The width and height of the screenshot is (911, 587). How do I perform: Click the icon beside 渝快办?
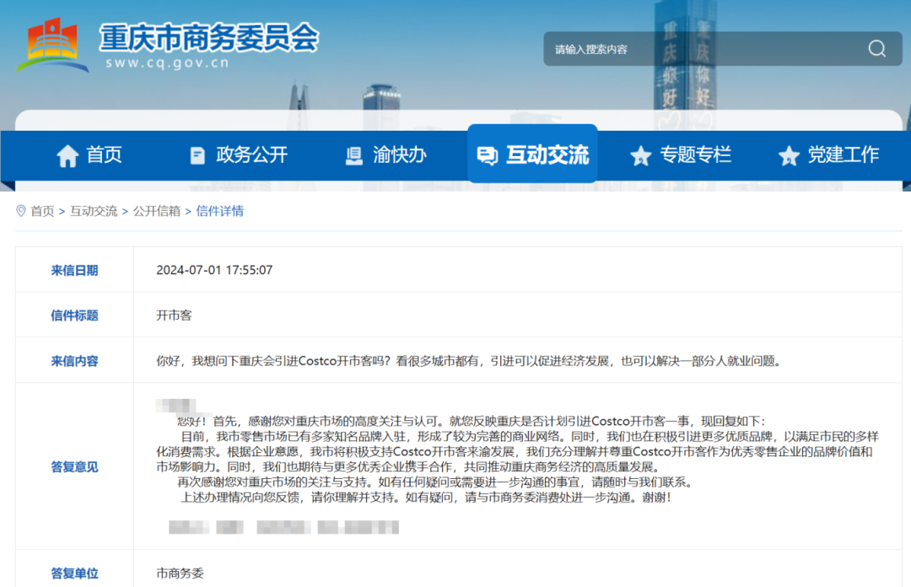click(354, 155)
